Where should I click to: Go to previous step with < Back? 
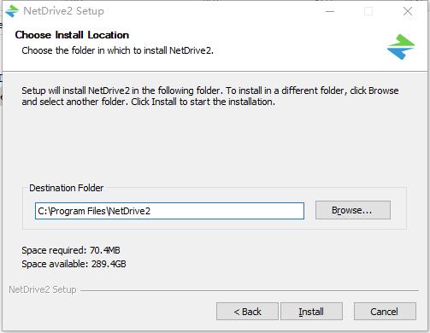tap(247, 312)
